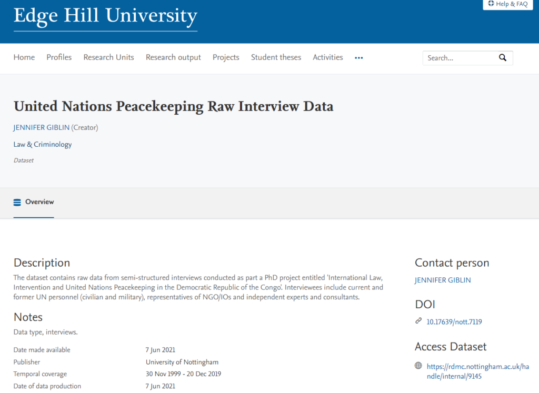Click the Overview section icon

click(x=17, y=201)
